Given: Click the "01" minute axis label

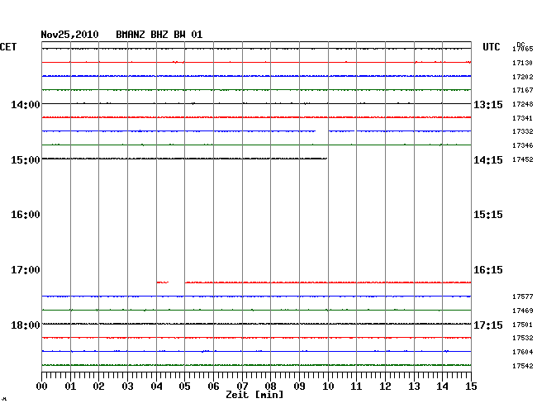Looking at the screenshot, I should tap(70, 387).
